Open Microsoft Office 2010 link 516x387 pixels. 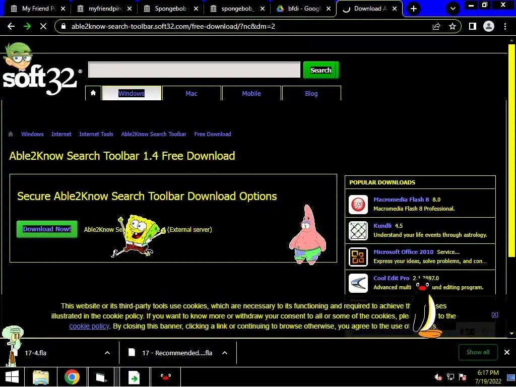tap(404, 252)
